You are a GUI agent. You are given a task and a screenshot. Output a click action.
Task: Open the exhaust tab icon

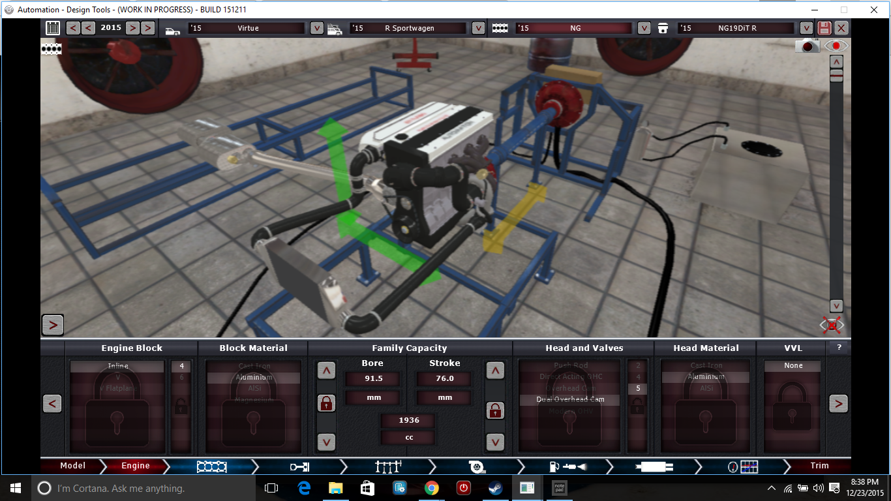point(654,466)
